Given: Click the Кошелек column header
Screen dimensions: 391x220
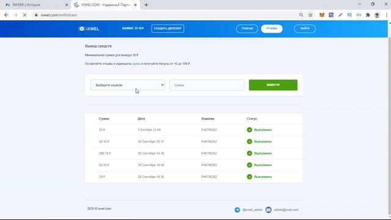Looking at the screenshot, I should (x=208, y=119).
